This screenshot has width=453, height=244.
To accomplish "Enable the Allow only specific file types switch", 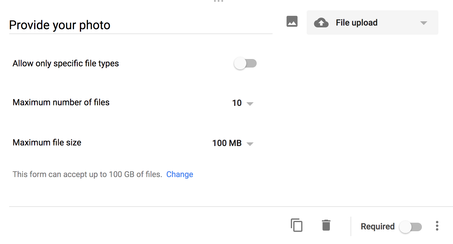I will point(245,64).
